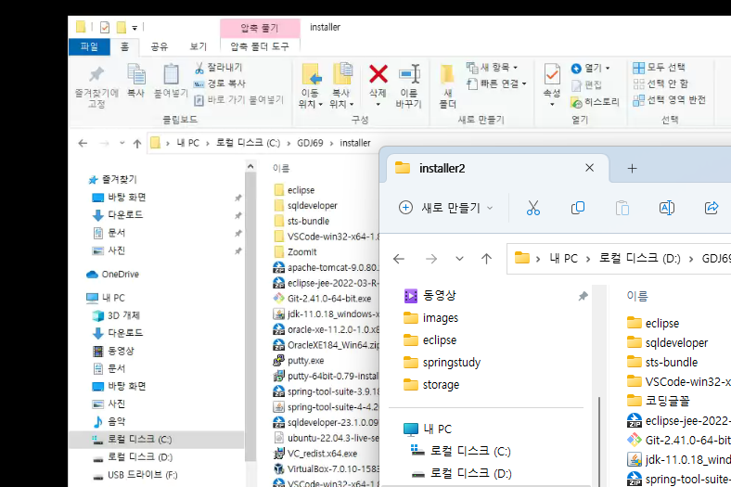Click the 이름 column header in installer list

tap(281, 169)
